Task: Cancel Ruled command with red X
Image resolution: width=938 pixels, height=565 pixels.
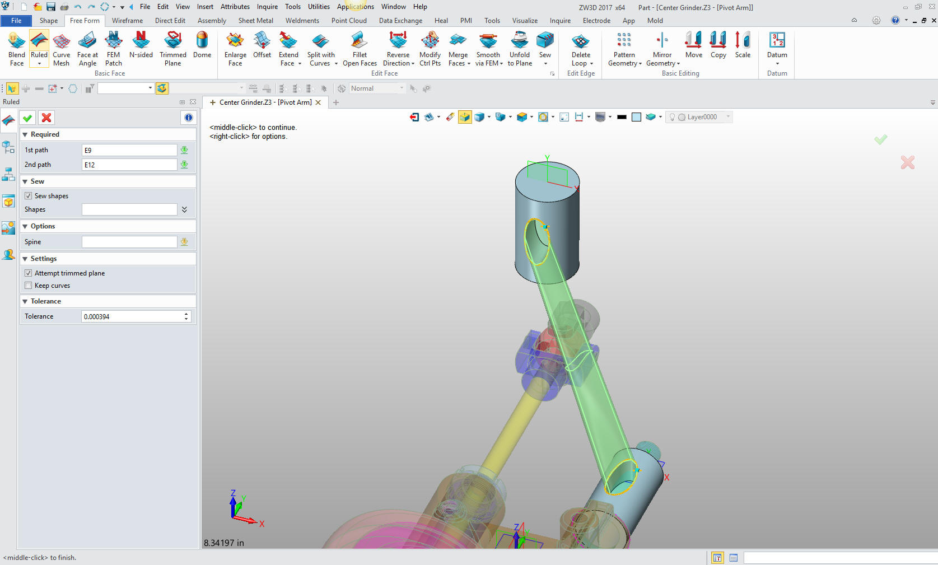Action: (46, 118)
